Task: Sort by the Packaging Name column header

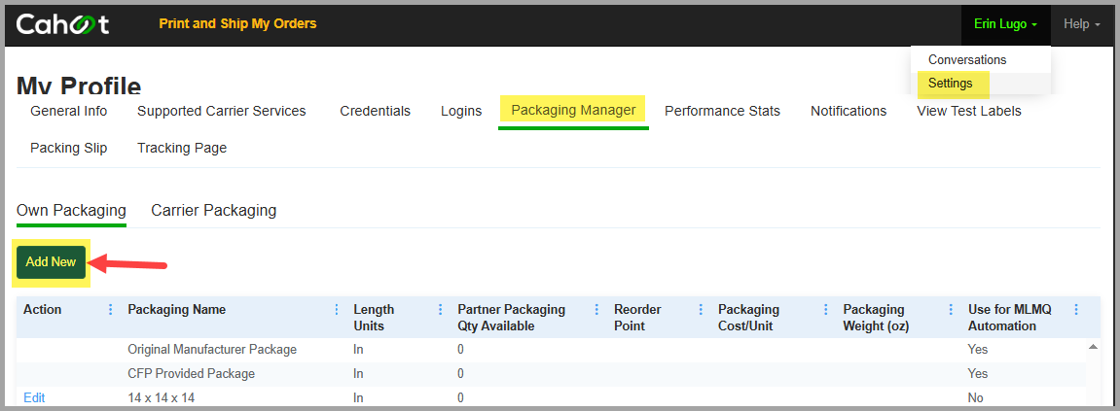Action: pos(176,310)
